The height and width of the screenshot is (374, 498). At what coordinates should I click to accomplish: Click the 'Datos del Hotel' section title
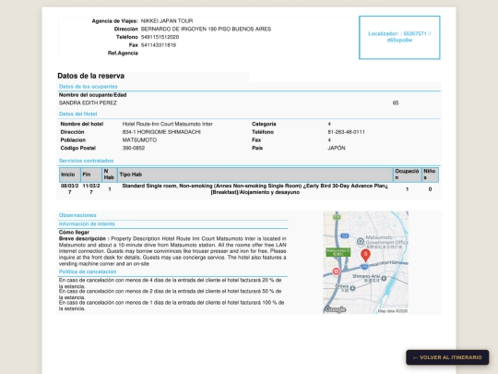click(77, 114)
